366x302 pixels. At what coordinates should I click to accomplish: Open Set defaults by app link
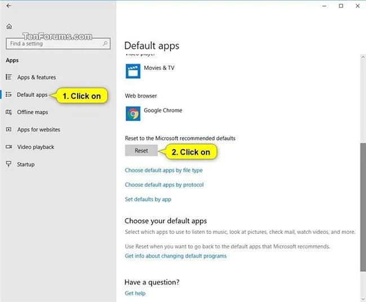tap(148, 199)
